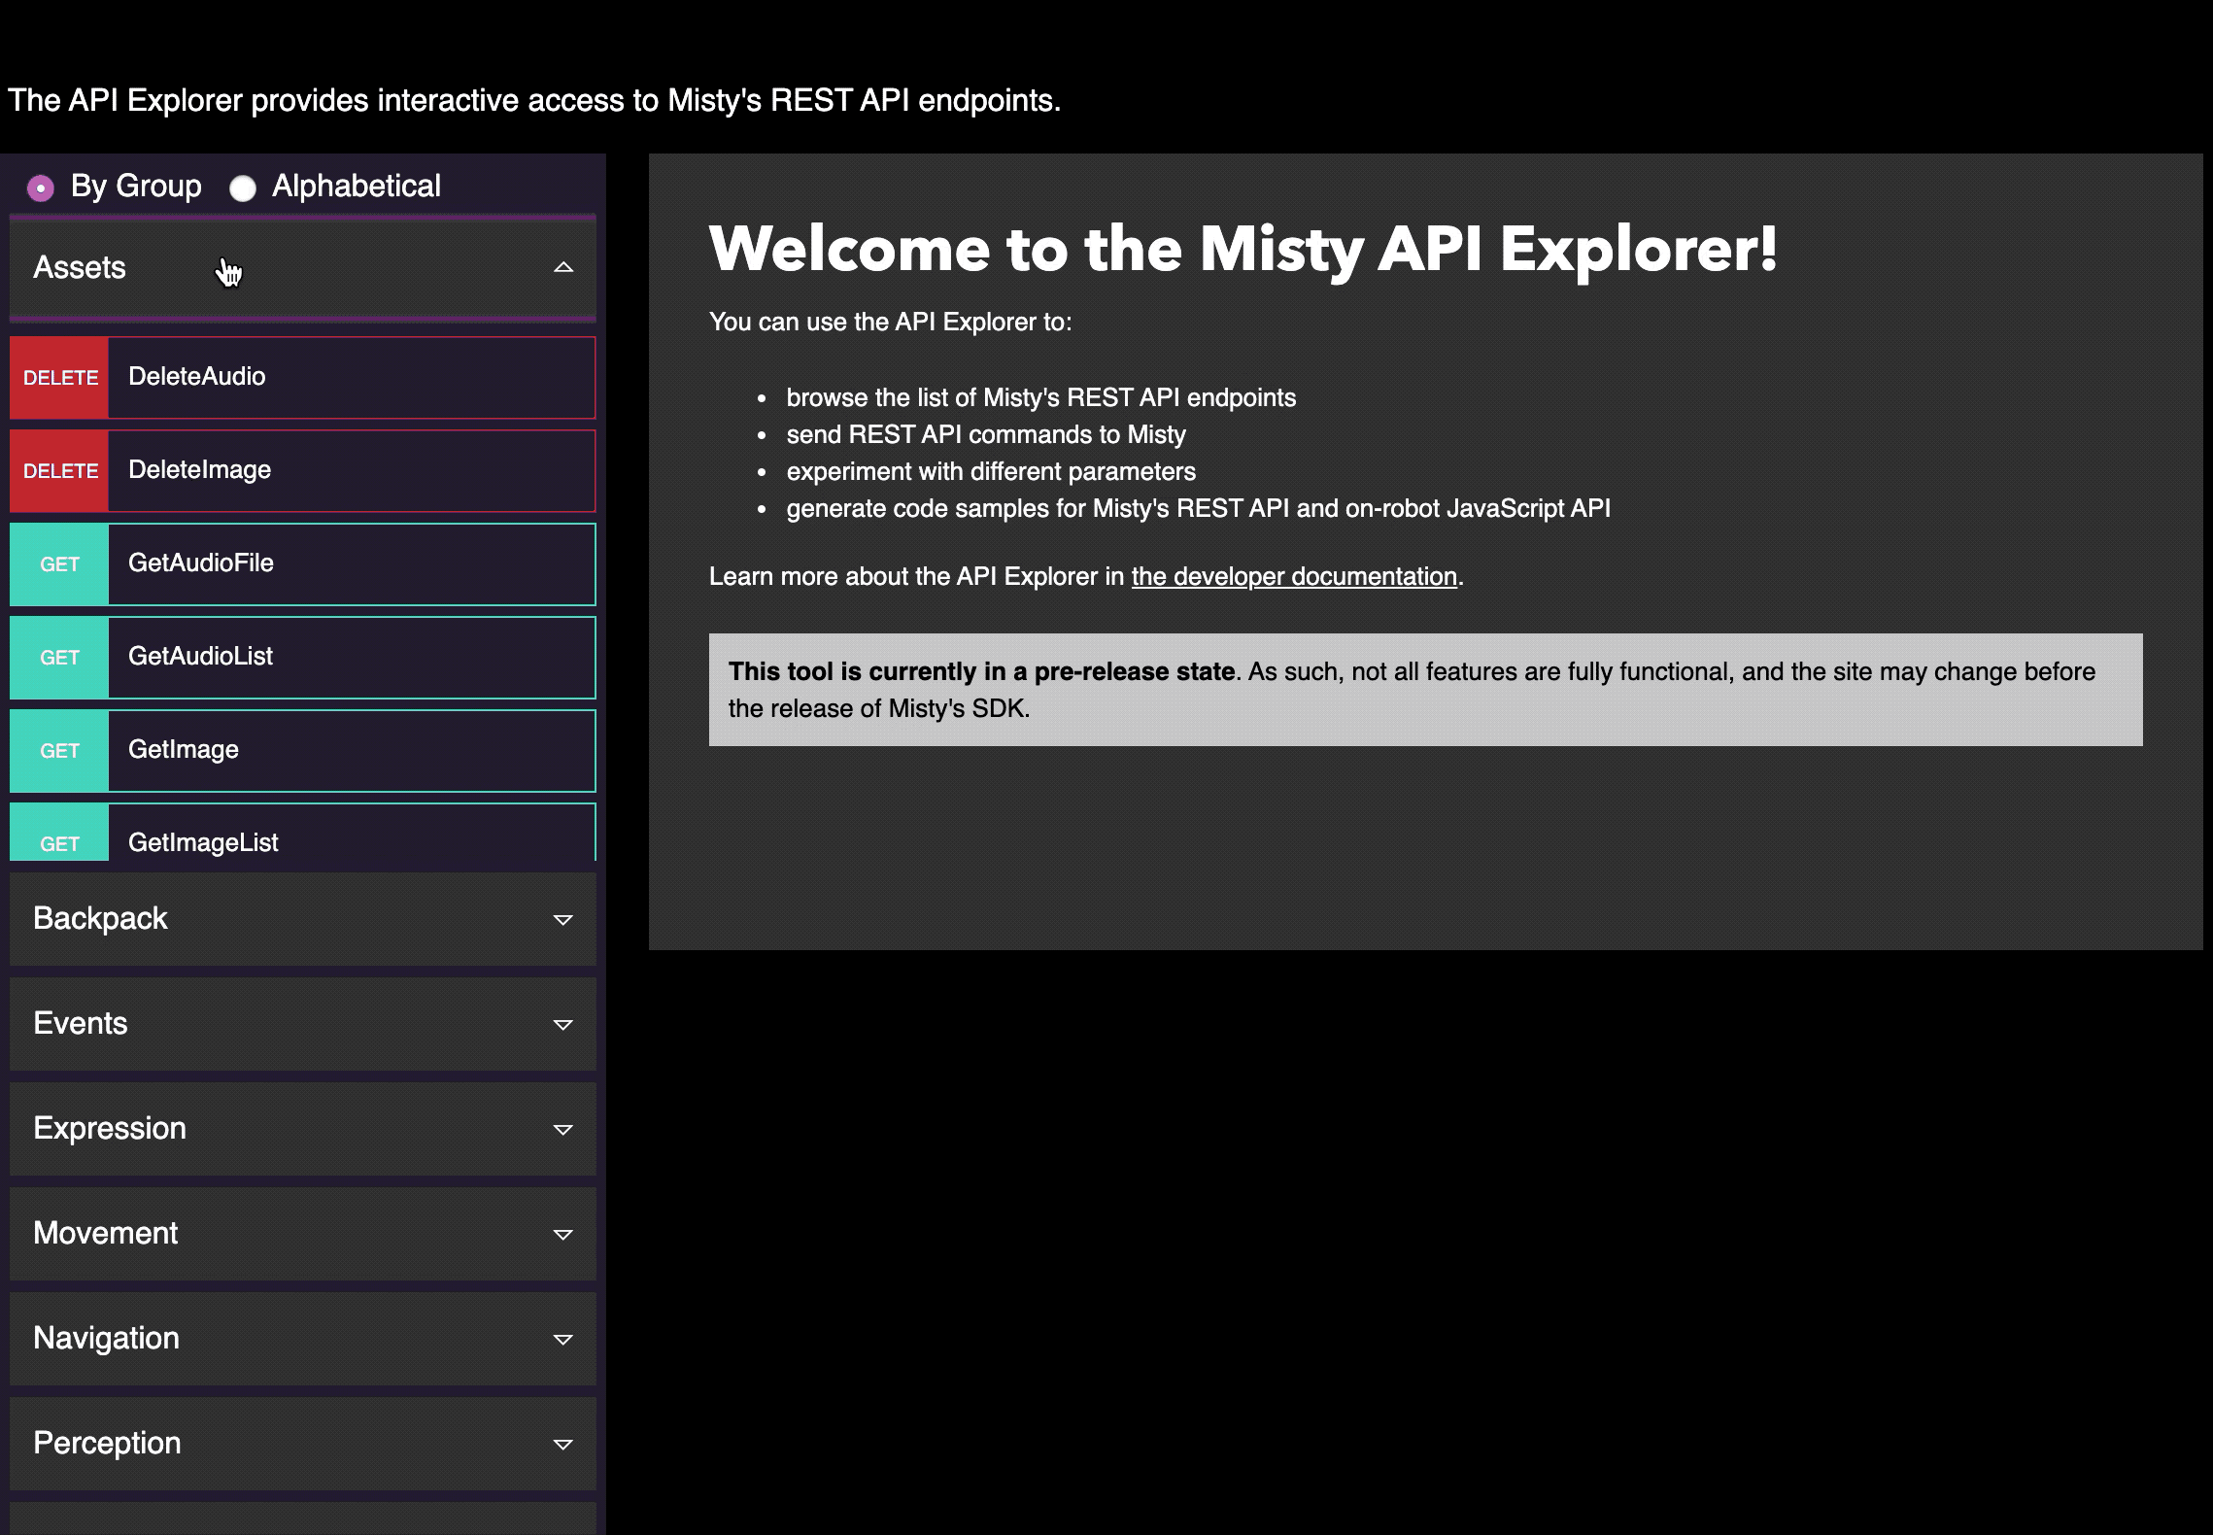Screen dimensions: 2213x1535
Task: Click the GET badge on GetAudioFile
Action: tap(58, 563)
